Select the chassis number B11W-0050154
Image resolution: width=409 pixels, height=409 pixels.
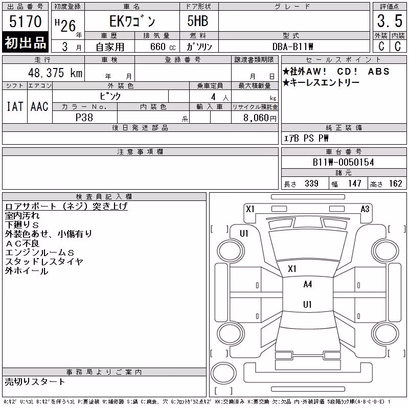pyautogui.click(x=344, y=162)
